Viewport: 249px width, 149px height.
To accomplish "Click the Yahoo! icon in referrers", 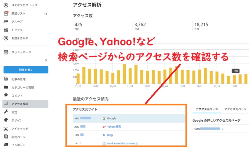I will tap(104, 127).
